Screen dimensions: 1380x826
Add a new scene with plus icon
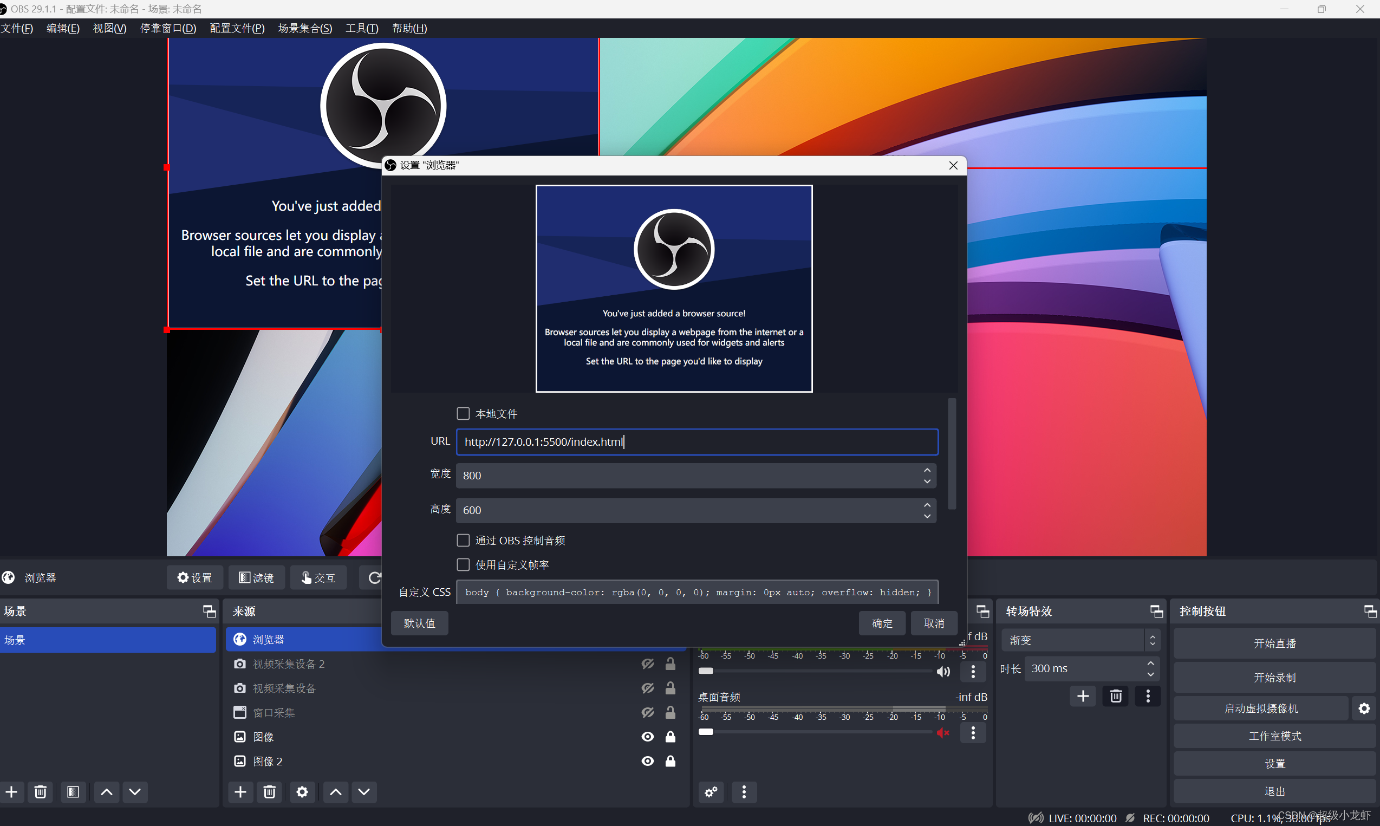pos(12,791)
